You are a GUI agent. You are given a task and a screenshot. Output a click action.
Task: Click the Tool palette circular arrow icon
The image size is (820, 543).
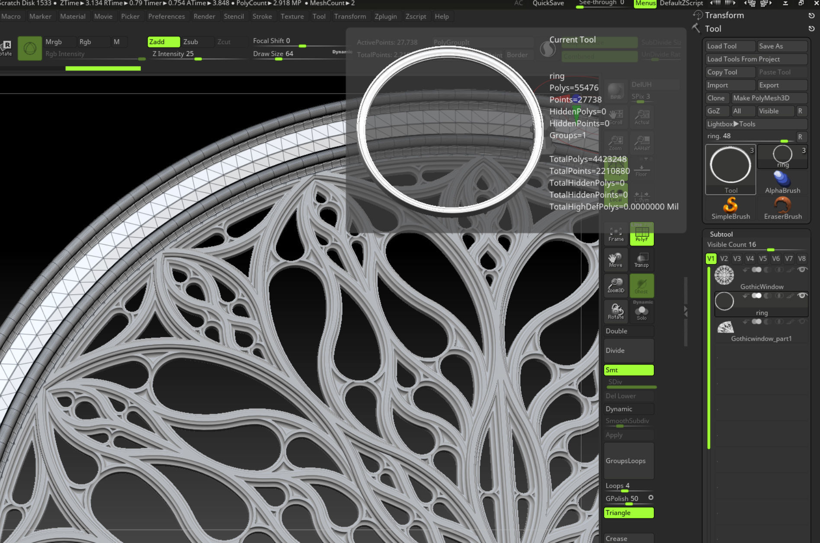click(811, 29)
